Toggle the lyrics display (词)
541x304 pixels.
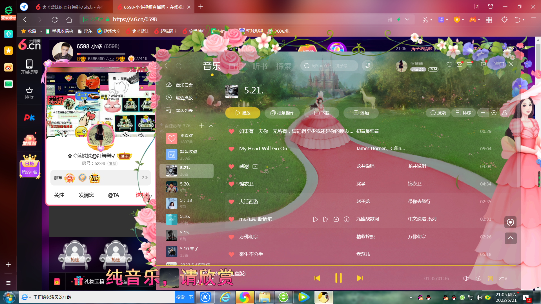[x=490, y=278]
